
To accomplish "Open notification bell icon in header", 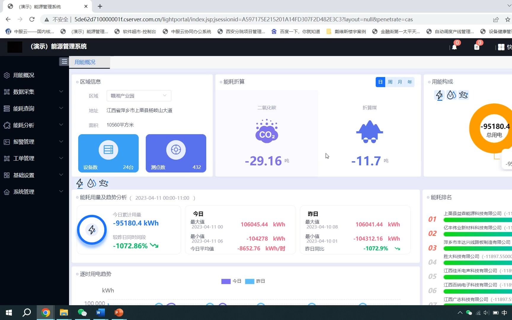I will (x=454, y=47).
